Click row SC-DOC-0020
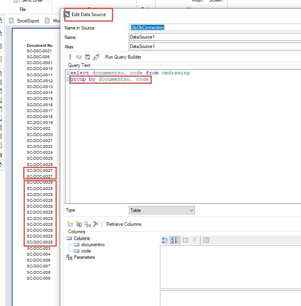Viewport: 301px width, 306px height. [x=40, y=135]
